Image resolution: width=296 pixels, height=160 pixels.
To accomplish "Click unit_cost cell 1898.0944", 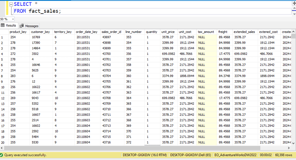I will 187,76.
